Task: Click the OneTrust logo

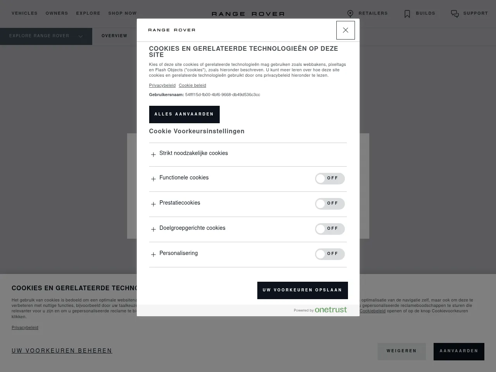Action: click(331, 310)
